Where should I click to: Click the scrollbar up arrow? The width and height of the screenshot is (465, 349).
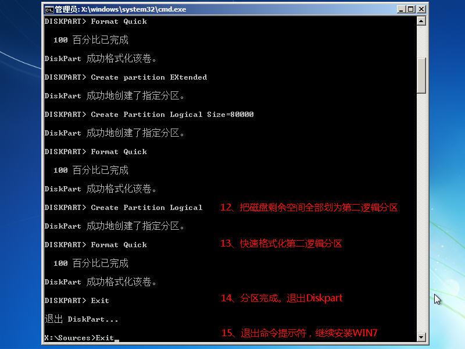pyautogui.click(x=421, y=21)
